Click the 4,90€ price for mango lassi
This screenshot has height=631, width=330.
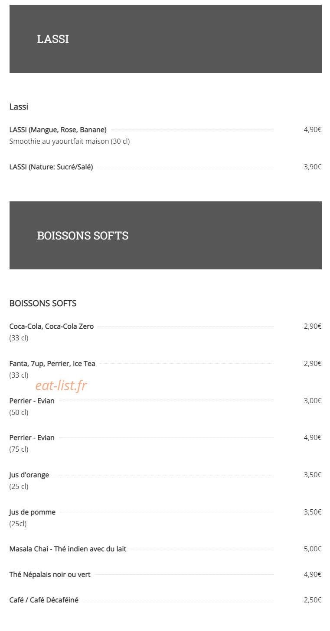pyautogui.click(x=312, y=129)
